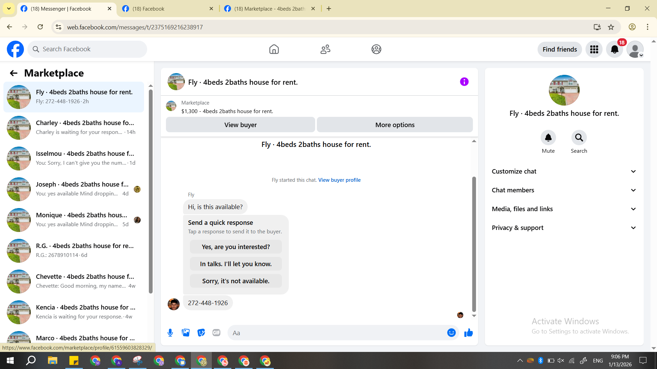Expand the Chat members section
Viewport: 657px width, 369px height.
564,190
